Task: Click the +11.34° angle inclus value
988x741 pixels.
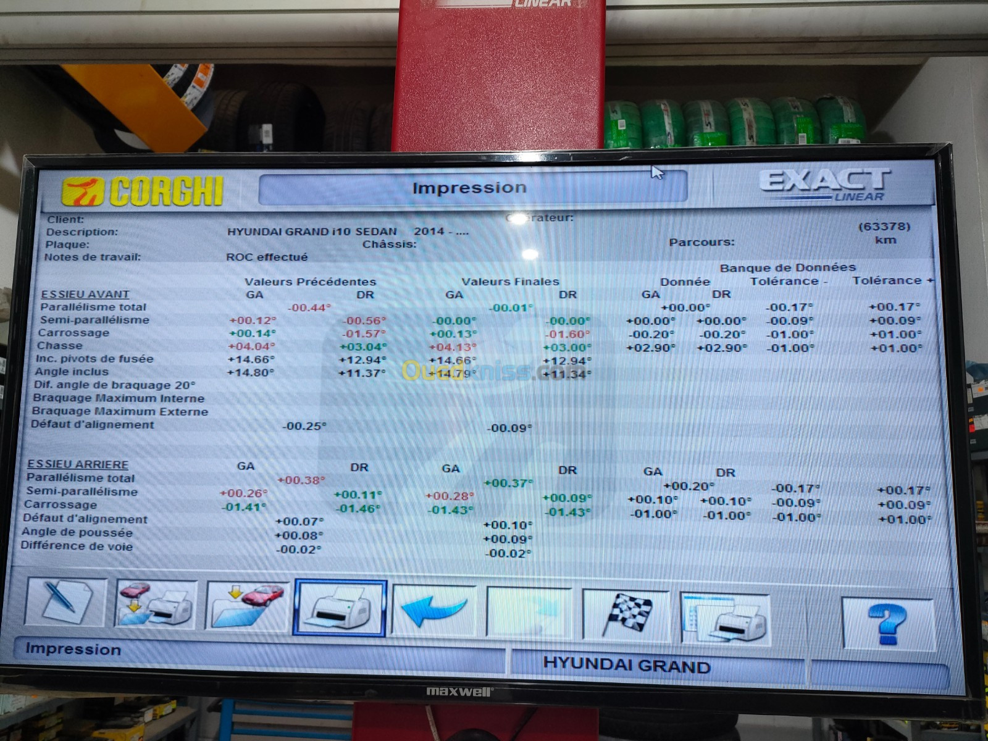Action: point(567,374)
